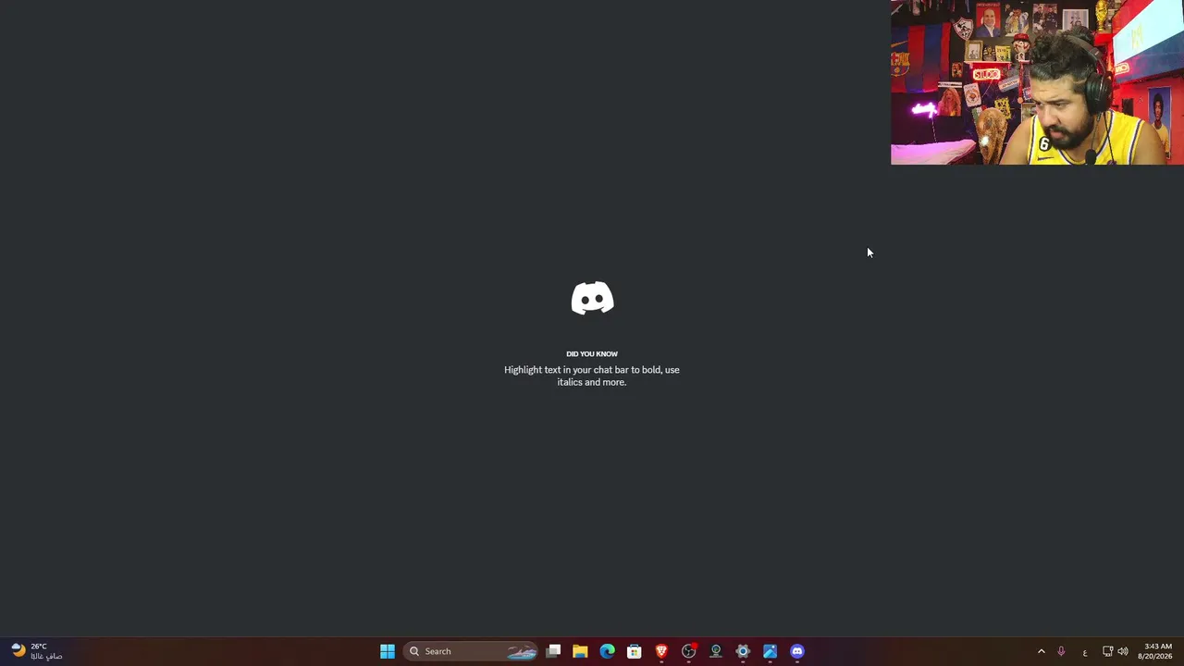Screen dimensions: 1184x666
Task: Open Microsoft Edge from the taskbar
Action: [x=607, y=651]
